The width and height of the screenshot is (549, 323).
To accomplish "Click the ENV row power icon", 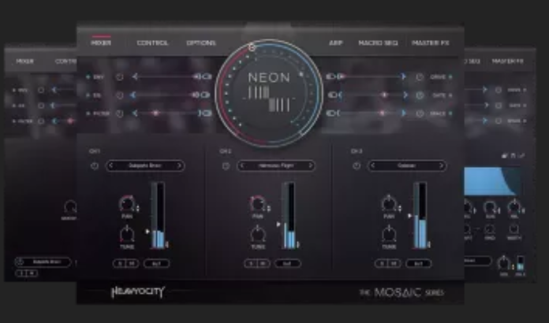I will pos(120,77).
